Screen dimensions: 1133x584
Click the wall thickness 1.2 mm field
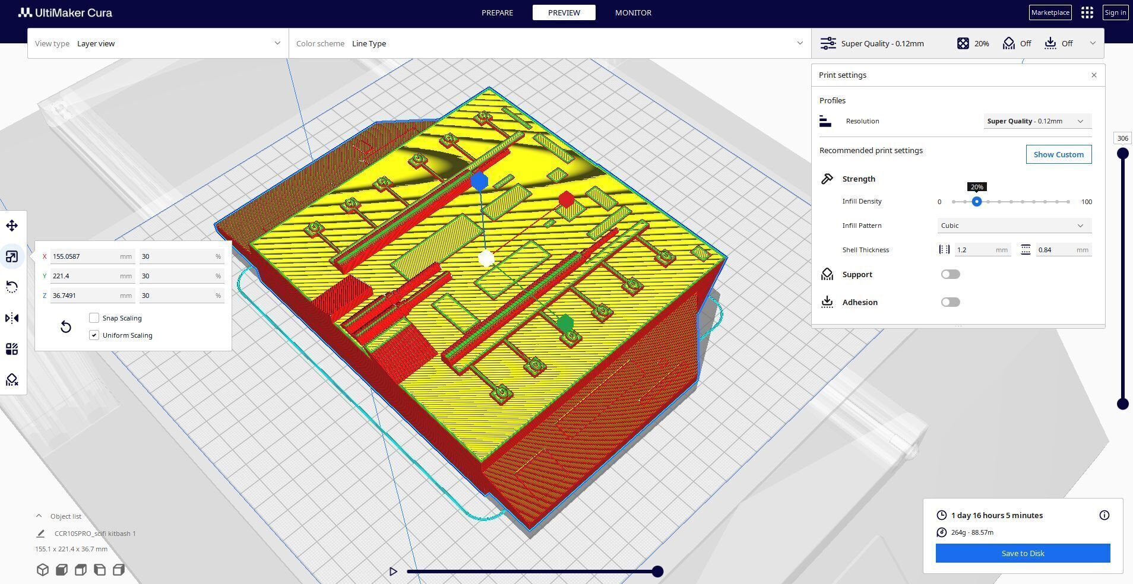click(982, 250)
